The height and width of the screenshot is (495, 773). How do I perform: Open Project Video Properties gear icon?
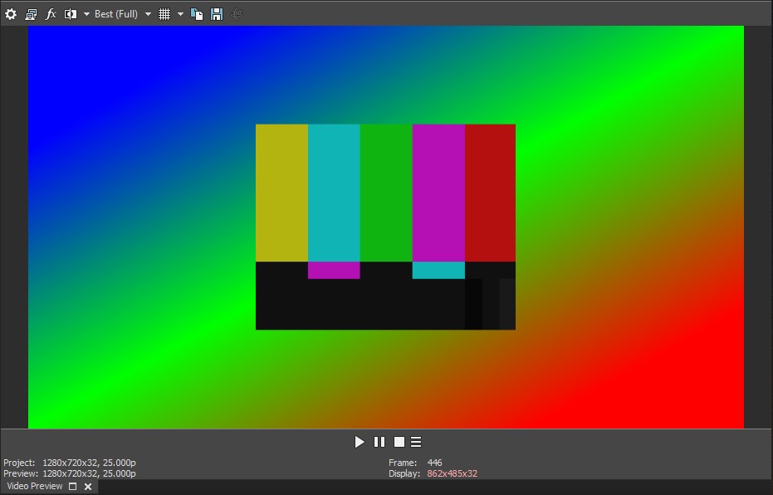[11, 14]
